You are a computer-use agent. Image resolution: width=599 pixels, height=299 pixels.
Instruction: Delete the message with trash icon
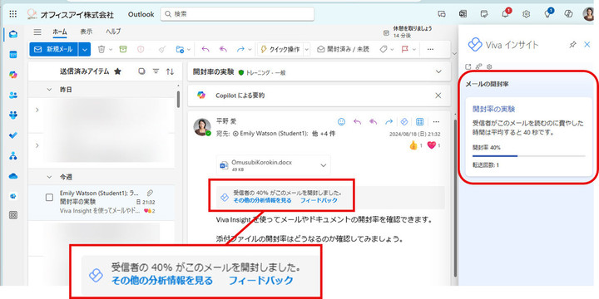[x=101, y=49]
